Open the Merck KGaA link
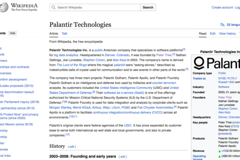 (x=82, y=108)
